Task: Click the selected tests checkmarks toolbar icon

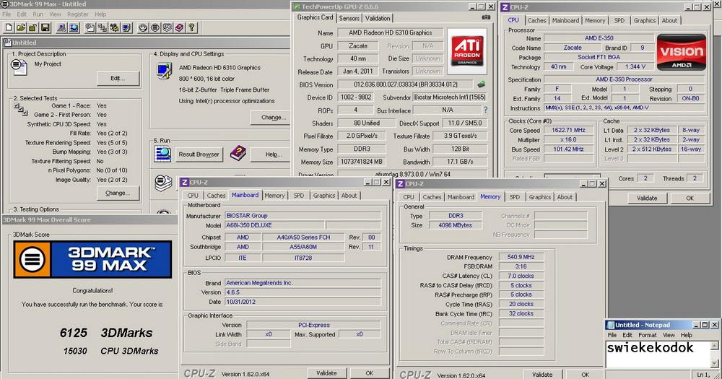Action: click(x=103, y=27)
